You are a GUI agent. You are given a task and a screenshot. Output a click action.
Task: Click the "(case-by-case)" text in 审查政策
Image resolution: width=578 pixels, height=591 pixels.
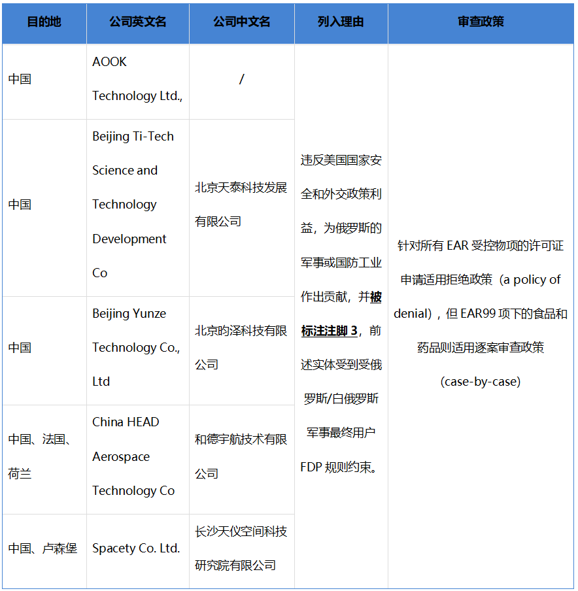coord(481,382)
